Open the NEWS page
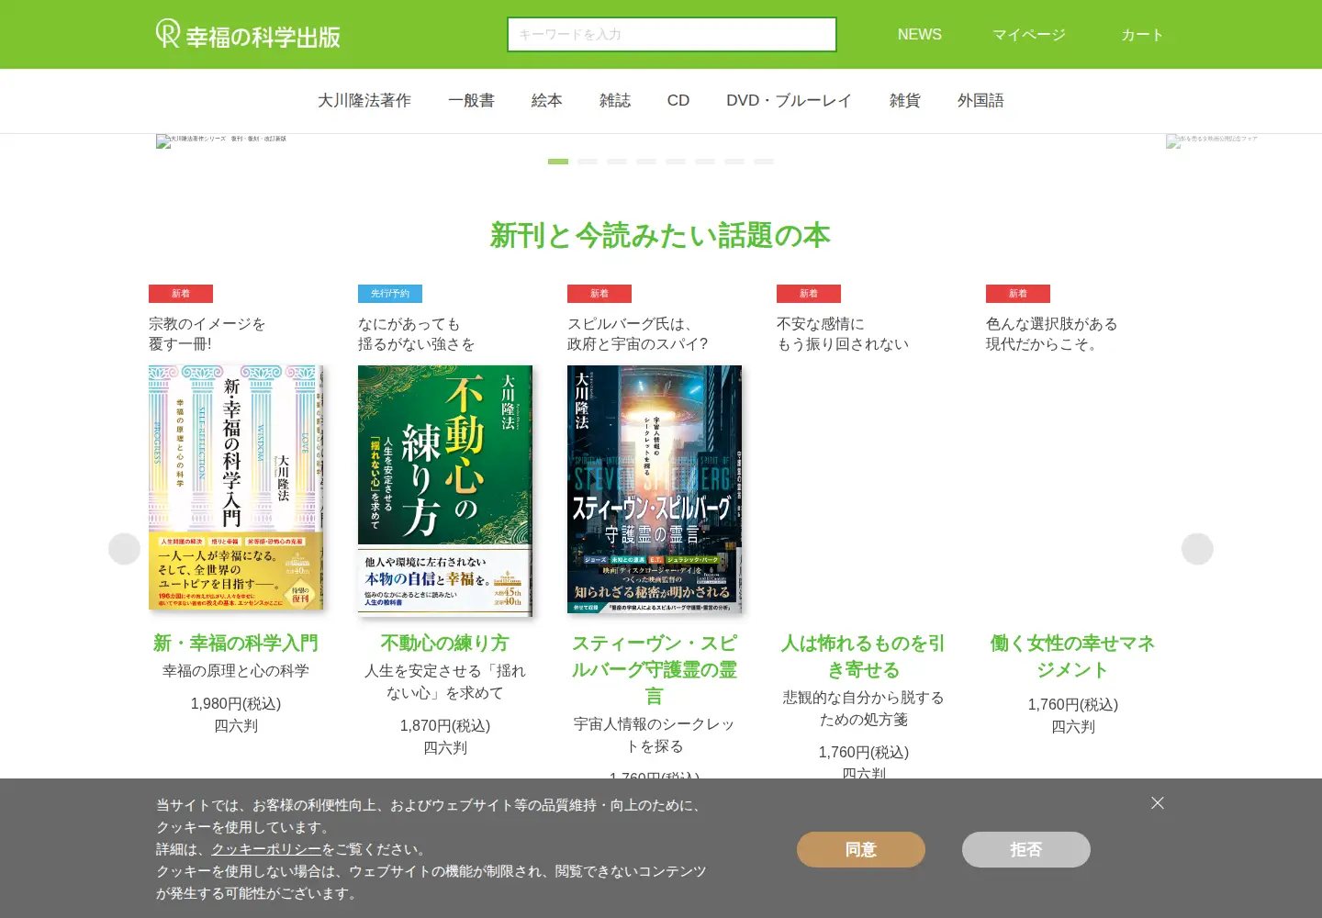This screenshot has width=1322, height=918. tap(920, 34)
